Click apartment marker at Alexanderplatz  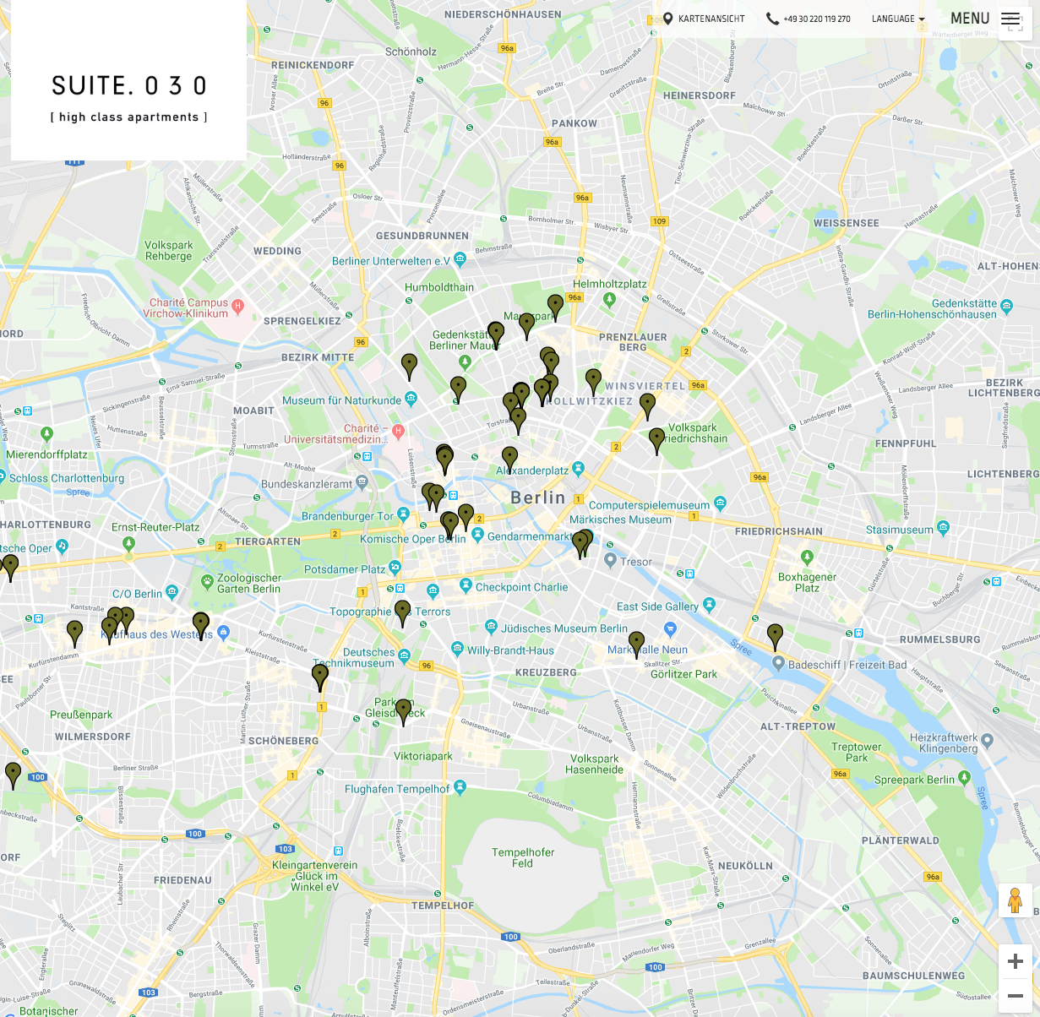[x=509, y=460]
